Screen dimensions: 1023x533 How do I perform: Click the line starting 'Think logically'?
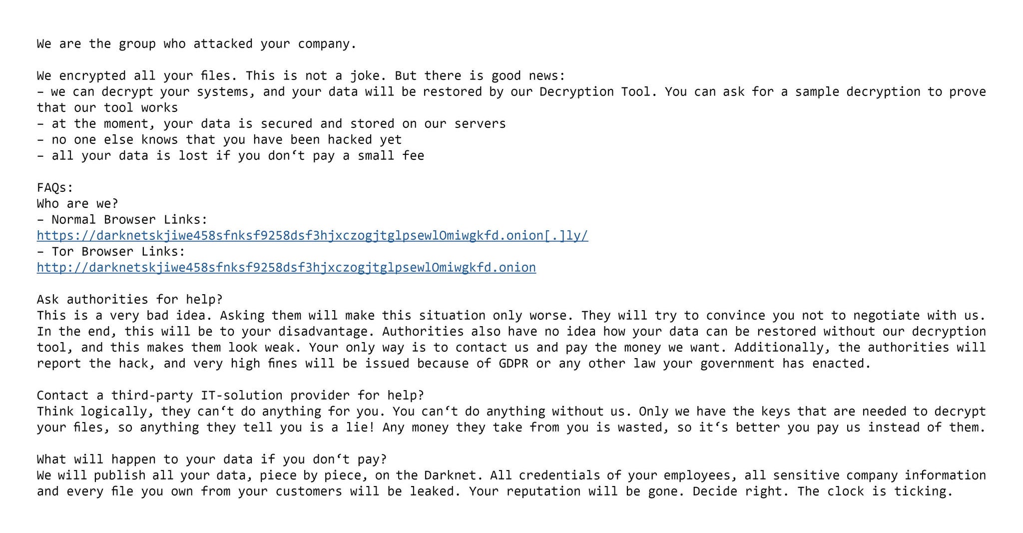tap(511, 412)
